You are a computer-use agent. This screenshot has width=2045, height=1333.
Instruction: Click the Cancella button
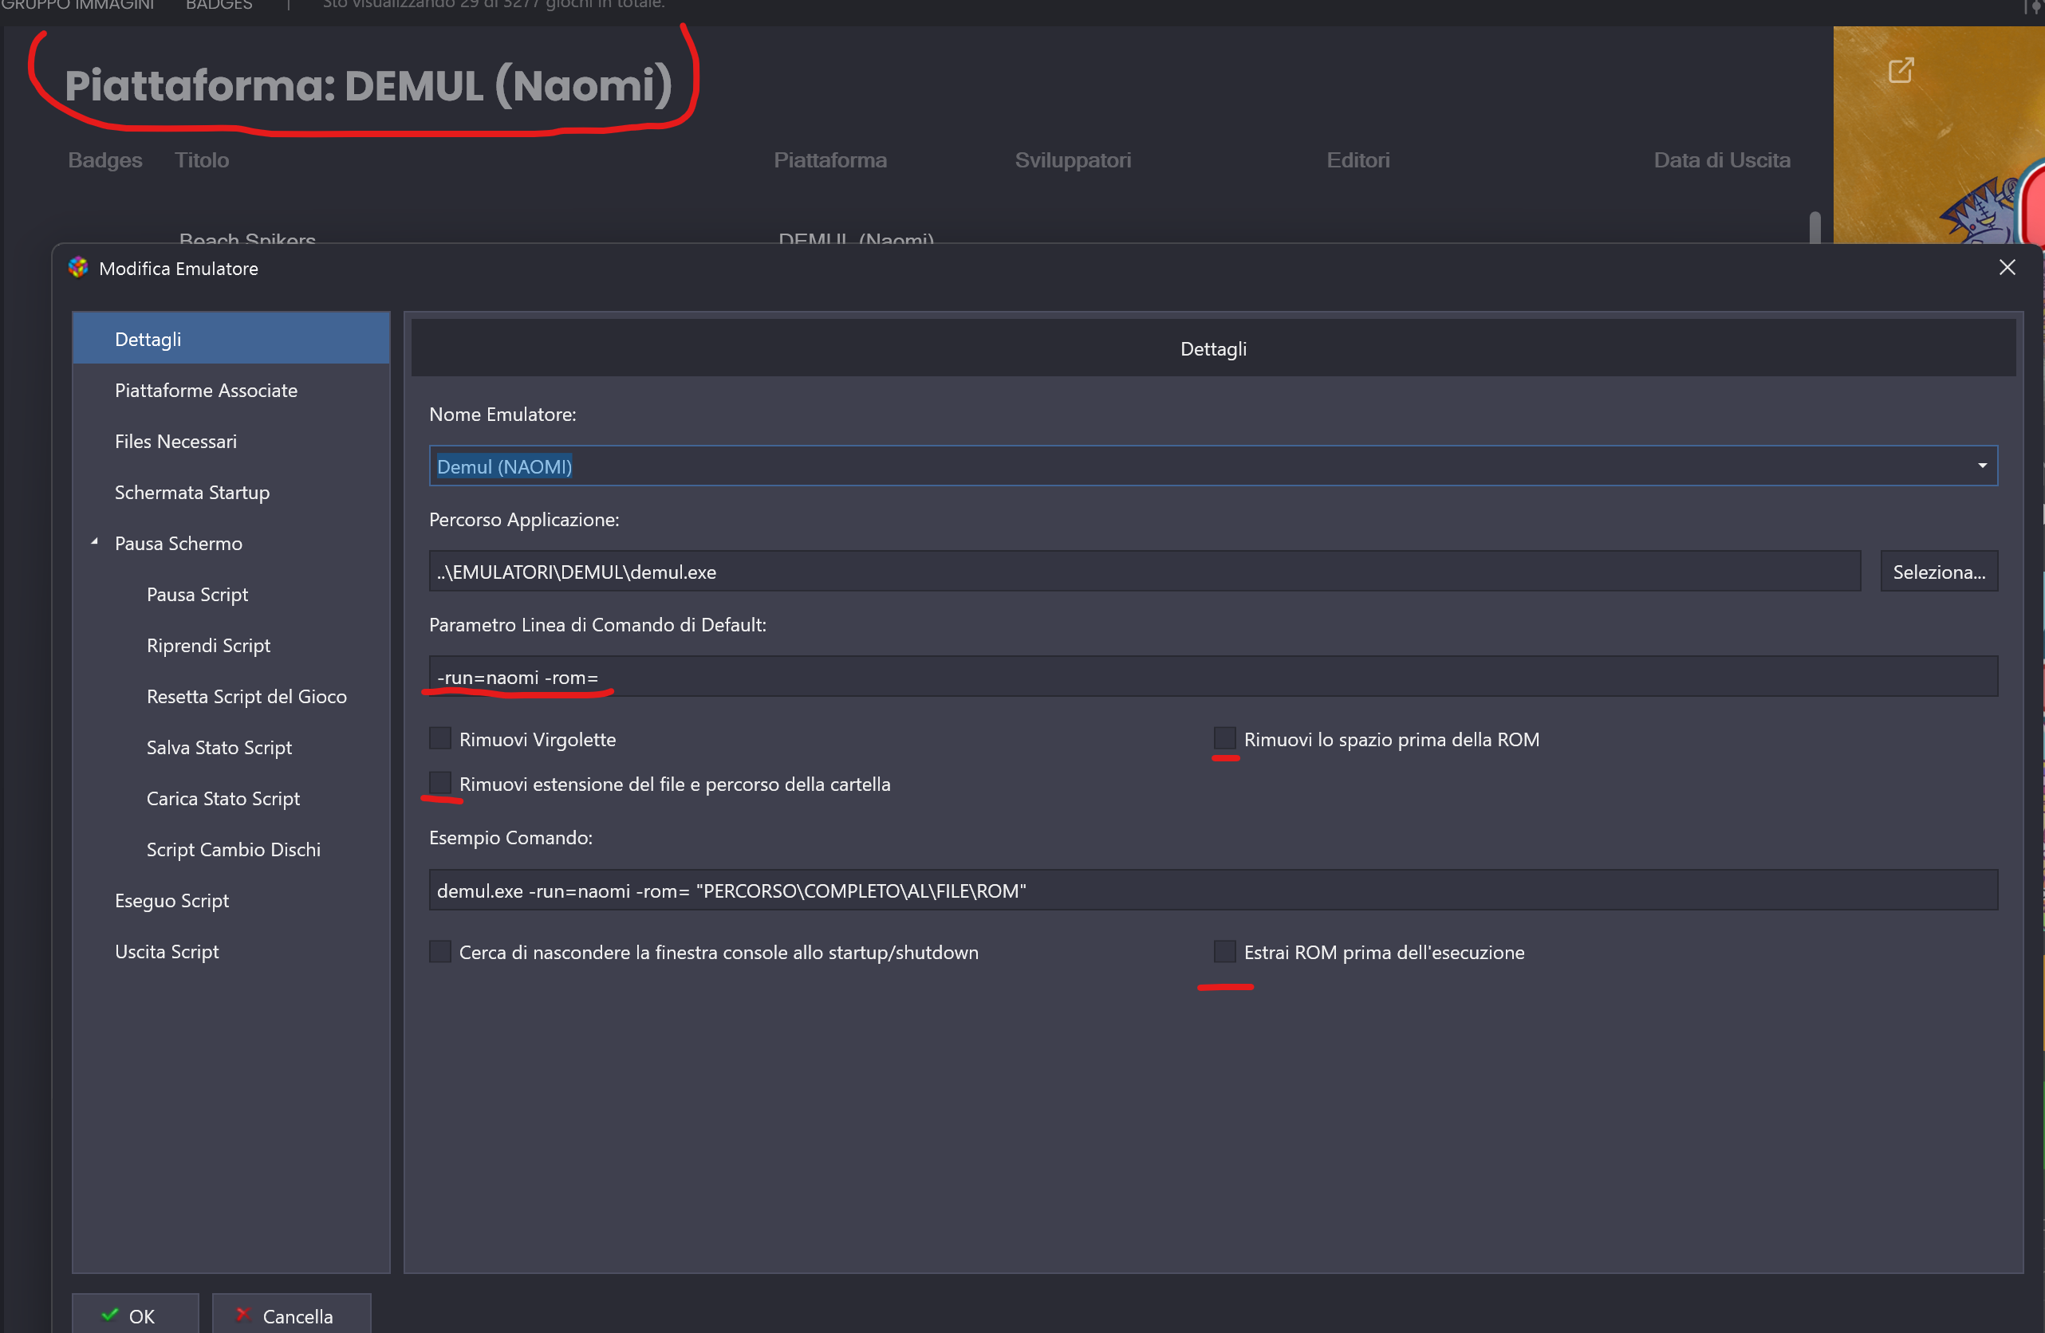pos(291,1314)
